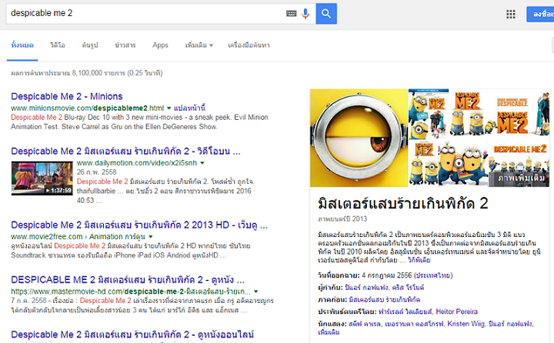The width and height of the screenshot is (554, 343).
Task: Expand arrow beside dailymotion.com URL
Action: (202, 163)
